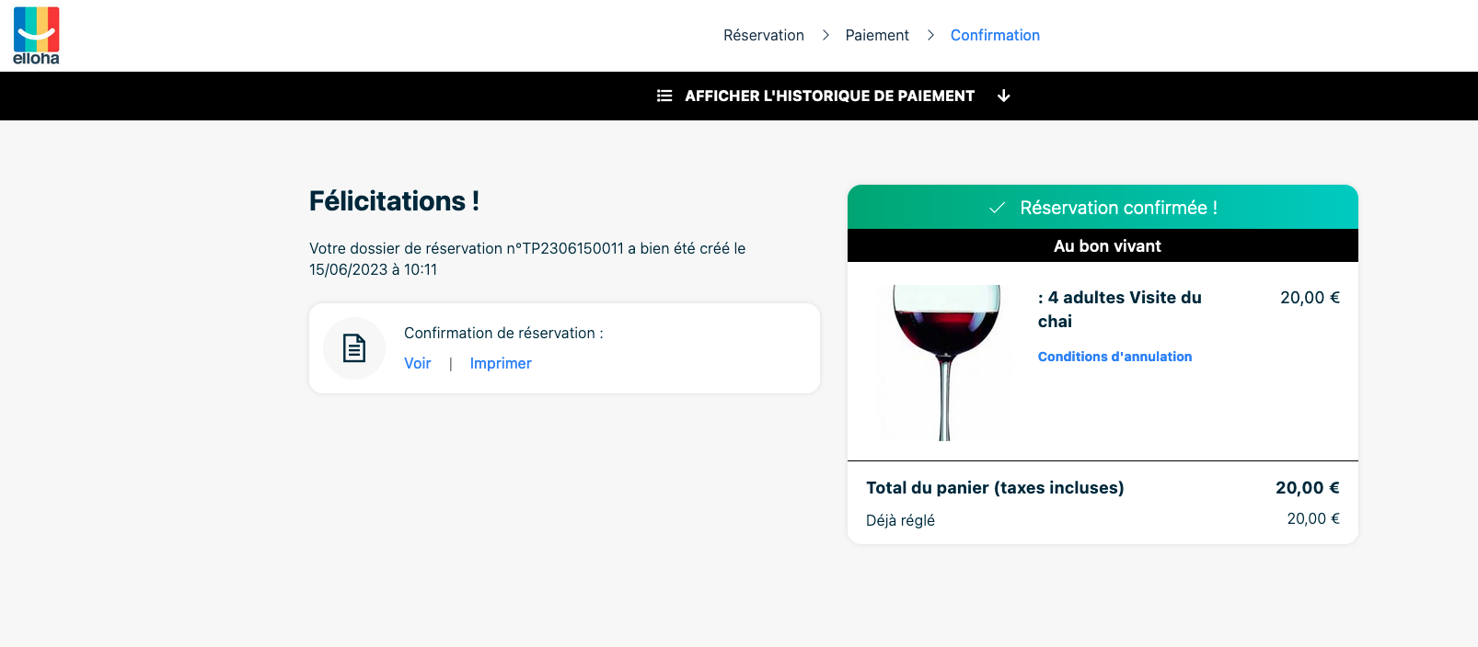Screen dimensions: 1478x647
Task: Open the Conditions d'annulation link
Action: 1114,357
